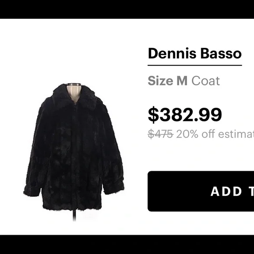Screen dimensions: 254x254
Task: Click the mannequin neck above the coat collar
Action: point(74,91)
